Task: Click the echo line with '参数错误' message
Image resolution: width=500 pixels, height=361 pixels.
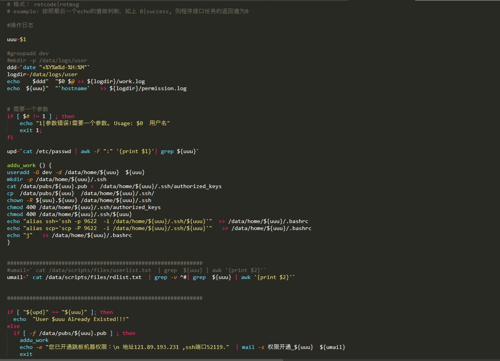Action: coord(95,123)
